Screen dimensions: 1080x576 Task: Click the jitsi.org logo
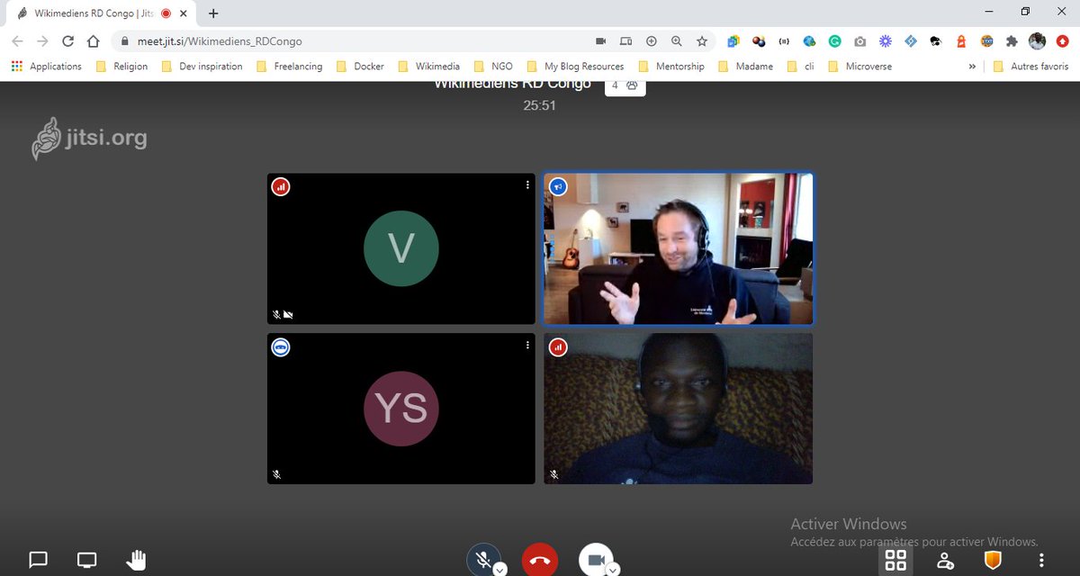point(89,139)
